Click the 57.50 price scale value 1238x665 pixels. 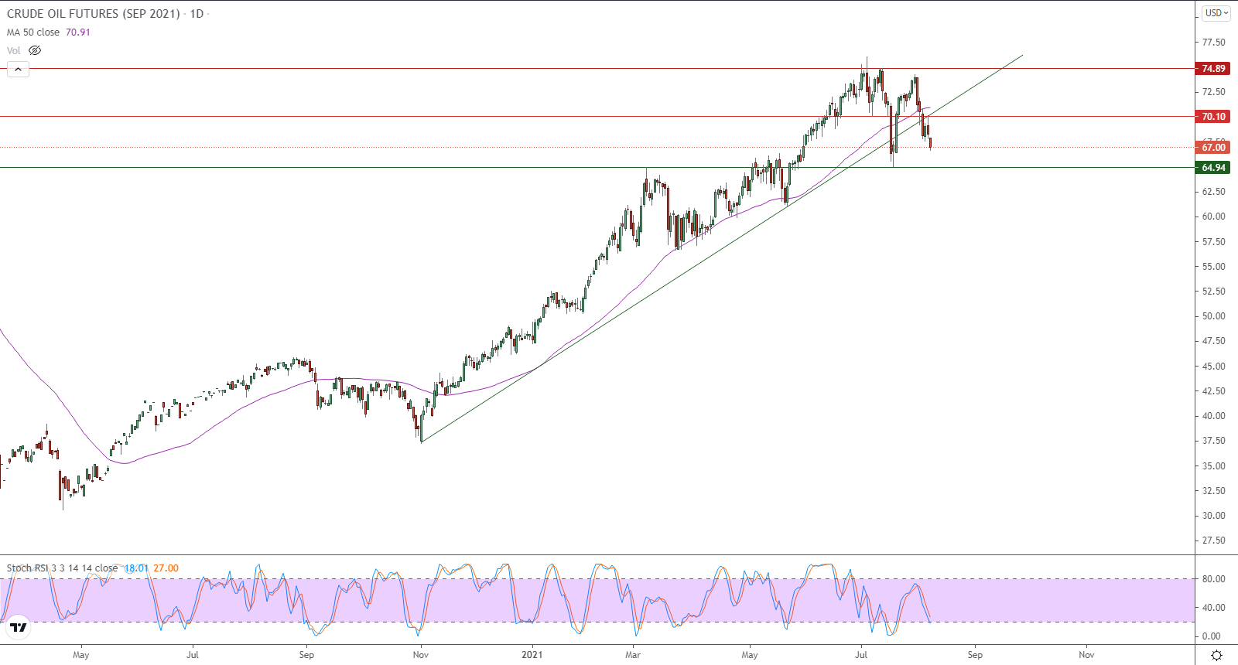[x=1213, y=242]
